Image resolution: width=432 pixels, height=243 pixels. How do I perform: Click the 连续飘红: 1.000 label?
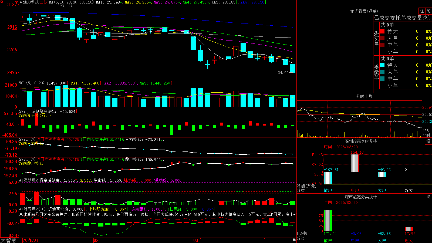pos(148,209)
